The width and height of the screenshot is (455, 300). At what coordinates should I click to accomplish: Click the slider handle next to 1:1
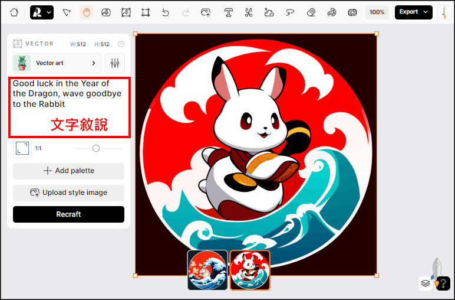pos(96,148)
